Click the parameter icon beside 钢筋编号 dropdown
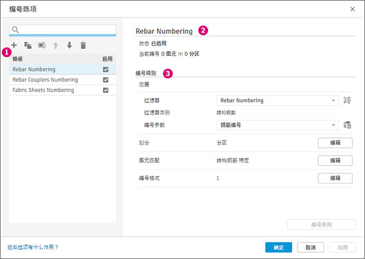 pos(347,125)
